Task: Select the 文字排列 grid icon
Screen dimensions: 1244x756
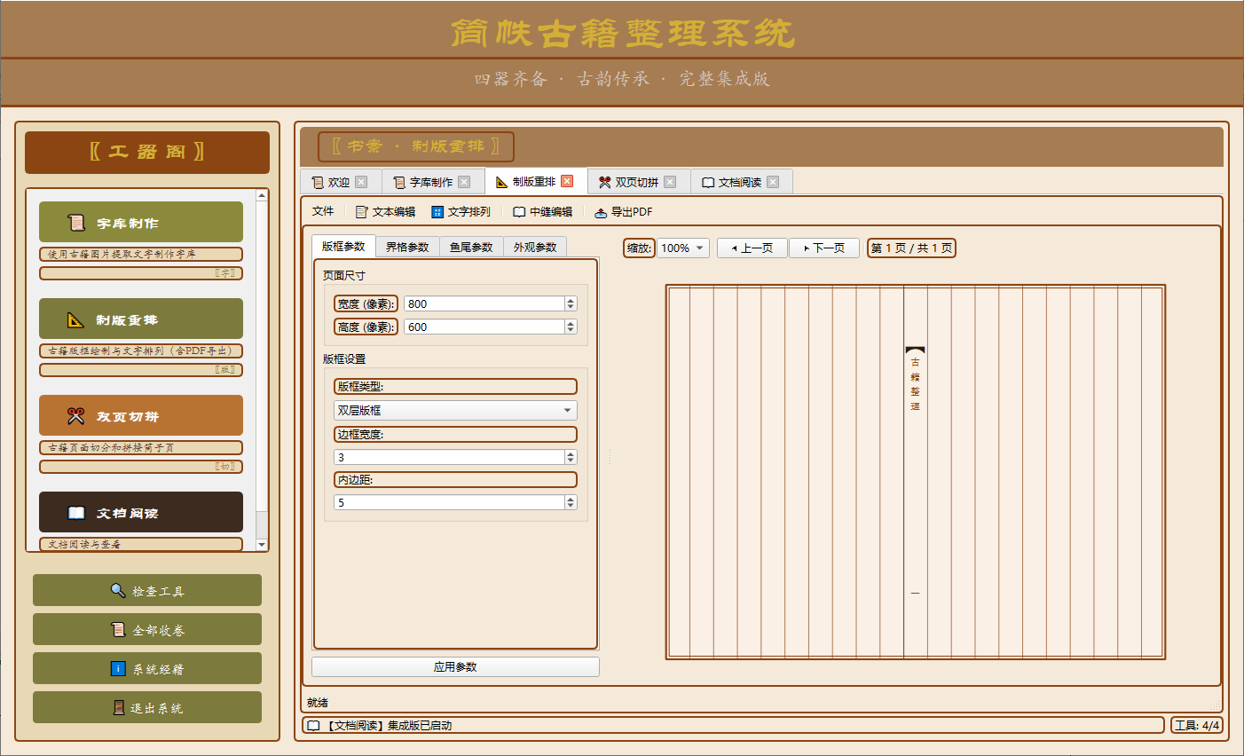Action: 436,212
